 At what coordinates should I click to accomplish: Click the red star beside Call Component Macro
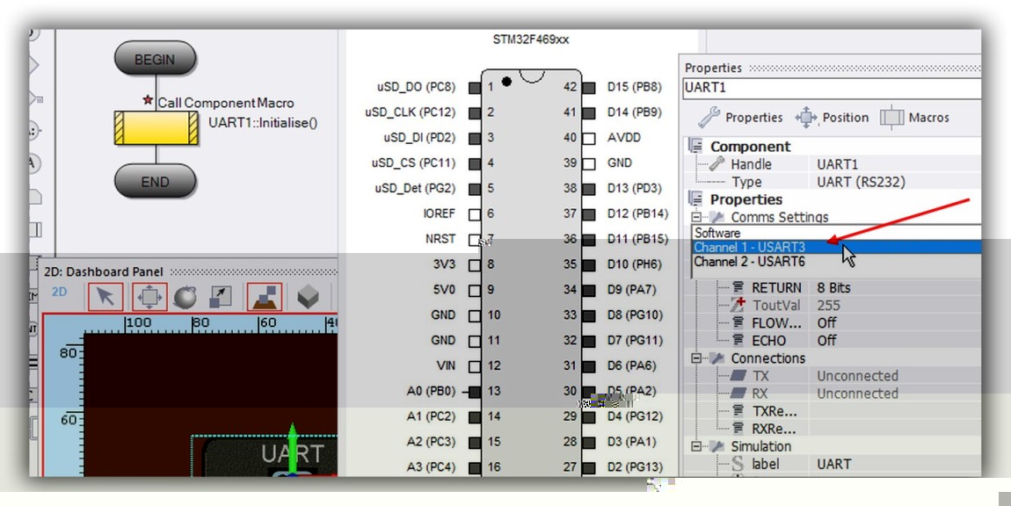[x=148, y=100]
